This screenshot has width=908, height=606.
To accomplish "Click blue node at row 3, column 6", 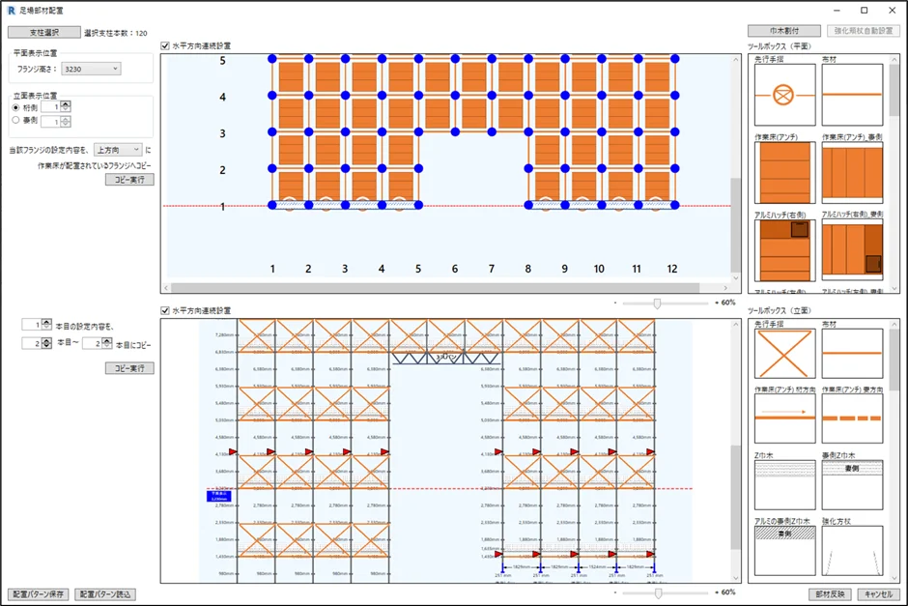I will coord(455,132).
